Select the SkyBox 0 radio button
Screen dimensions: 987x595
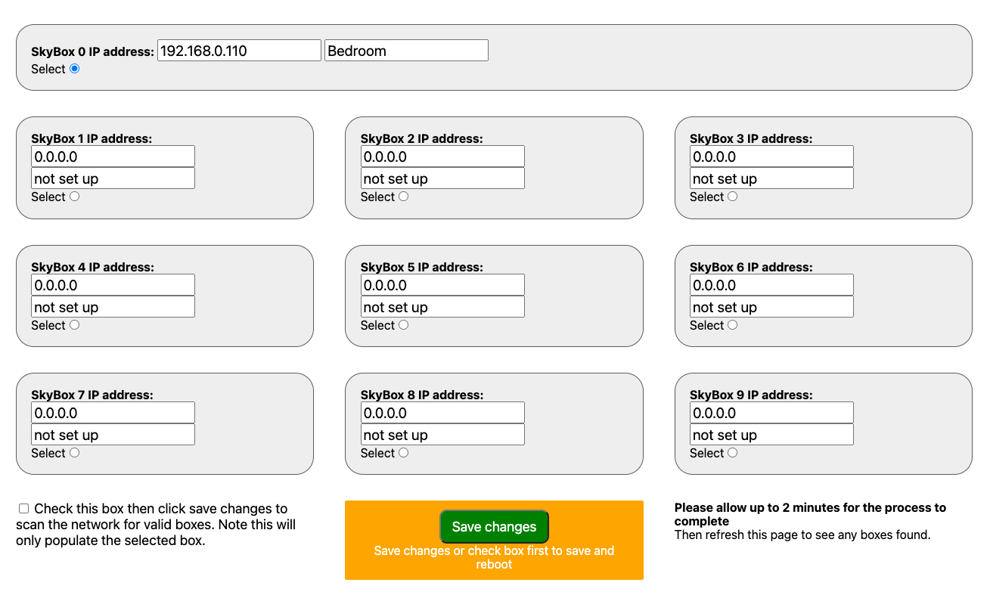(x=74, y=69)
